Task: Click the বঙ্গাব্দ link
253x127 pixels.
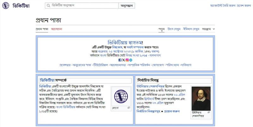Action: coord(155,51)
